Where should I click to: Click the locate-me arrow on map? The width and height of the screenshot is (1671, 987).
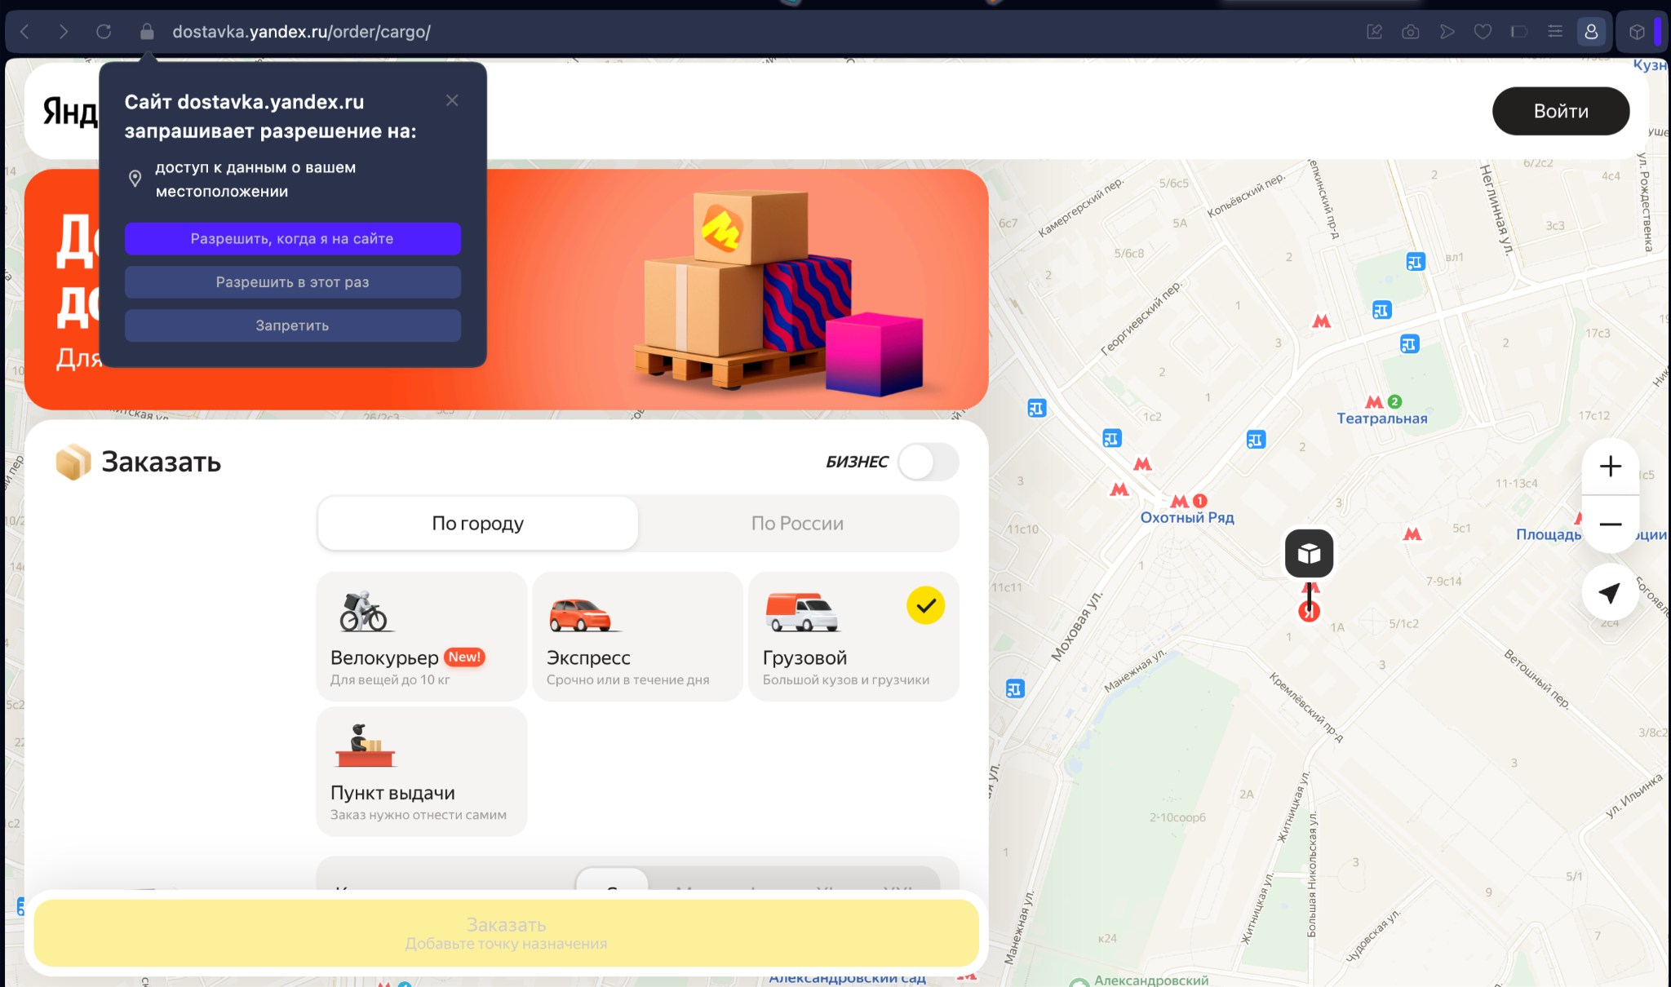tap(1609, 593)
